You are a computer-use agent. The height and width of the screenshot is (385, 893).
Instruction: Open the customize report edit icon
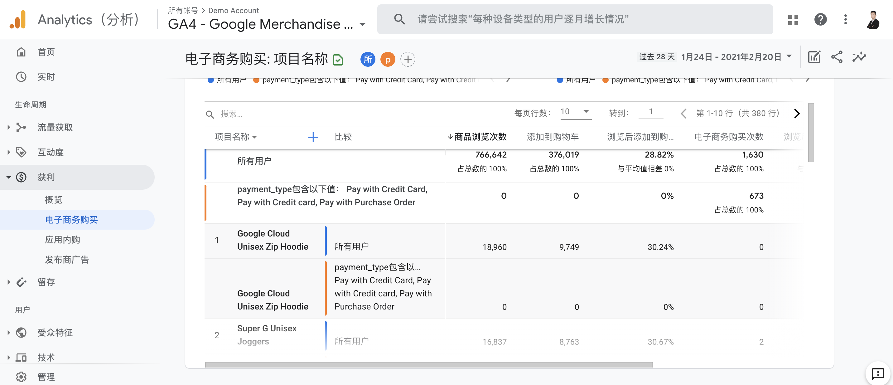pos(814,57)
